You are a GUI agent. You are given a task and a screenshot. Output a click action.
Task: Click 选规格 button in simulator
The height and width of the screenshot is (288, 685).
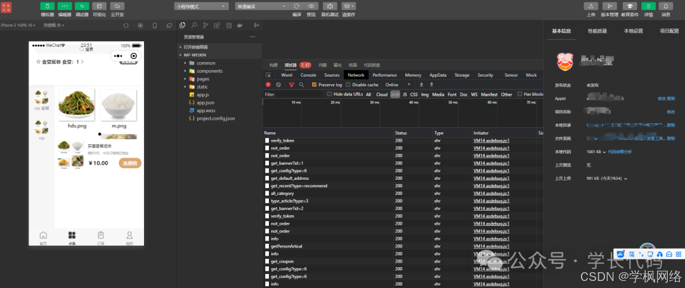(x=130, y=163)
